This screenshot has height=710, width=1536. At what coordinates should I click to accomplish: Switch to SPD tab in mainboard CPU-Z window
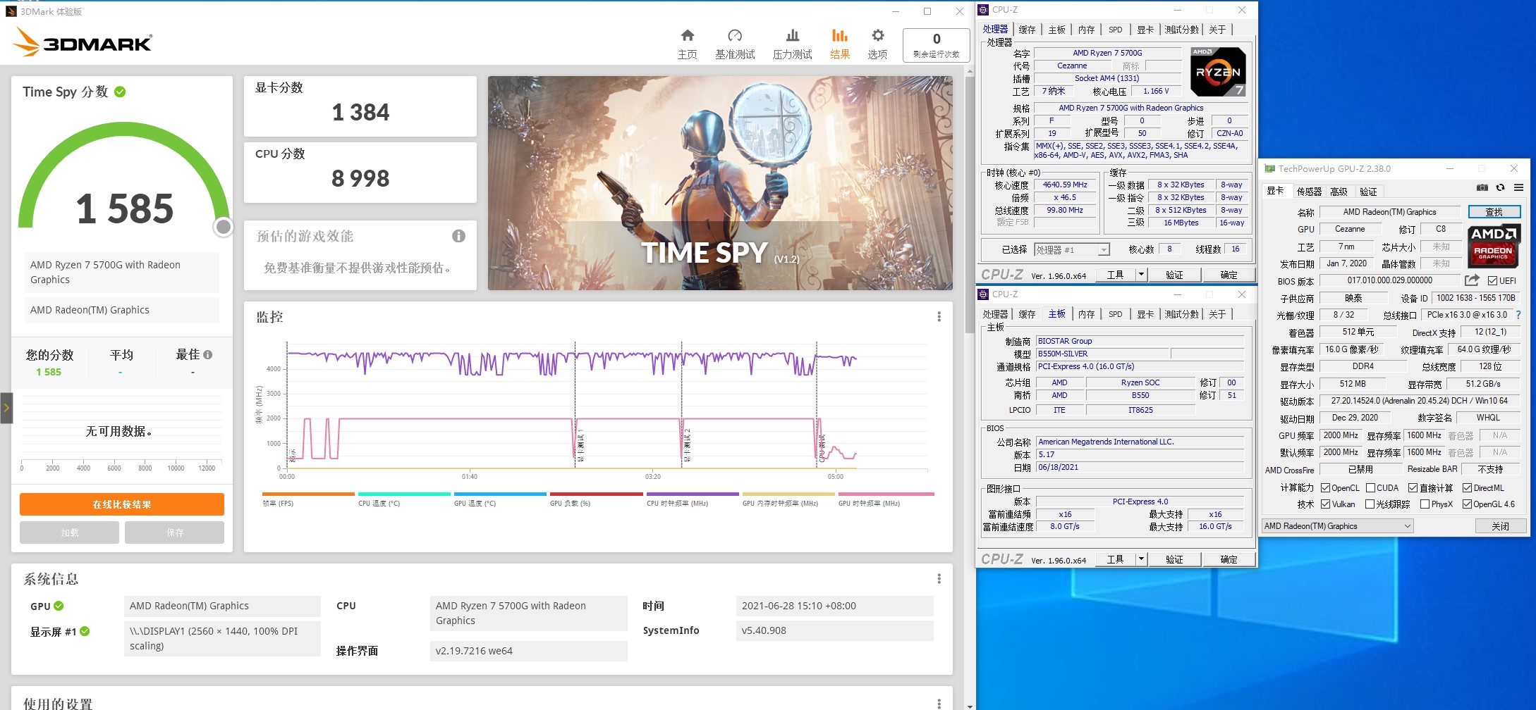pyautogui.click(x=1115, y=314)
